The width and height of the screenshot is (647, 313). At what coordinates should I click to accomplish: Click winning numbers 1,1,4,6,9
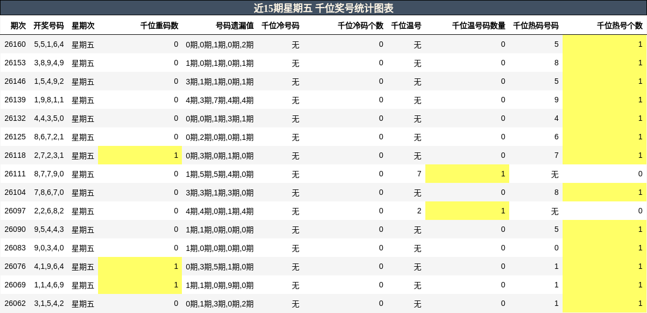49,285
